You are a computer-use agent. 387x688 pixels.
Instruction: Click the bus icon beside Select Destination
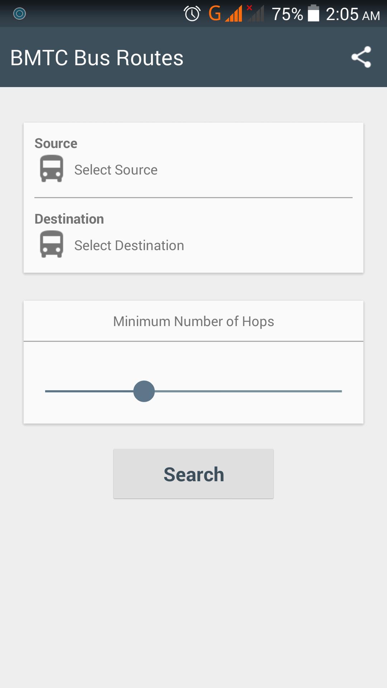click(52, 244)
